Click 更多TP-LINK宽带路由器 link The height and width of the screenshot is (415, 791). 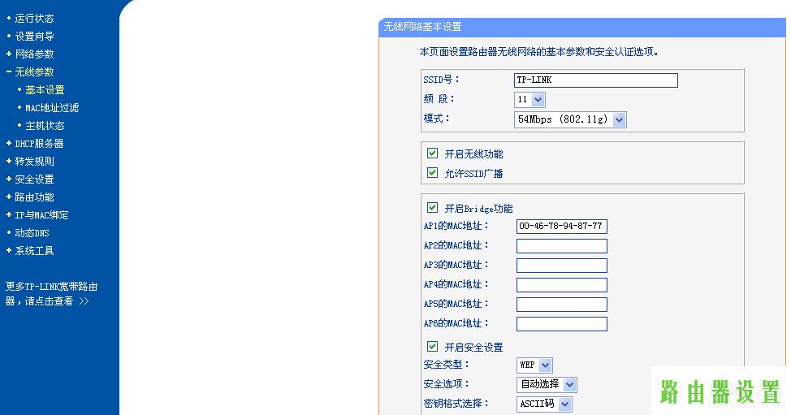pyautogui.click(x=51, y=293)
